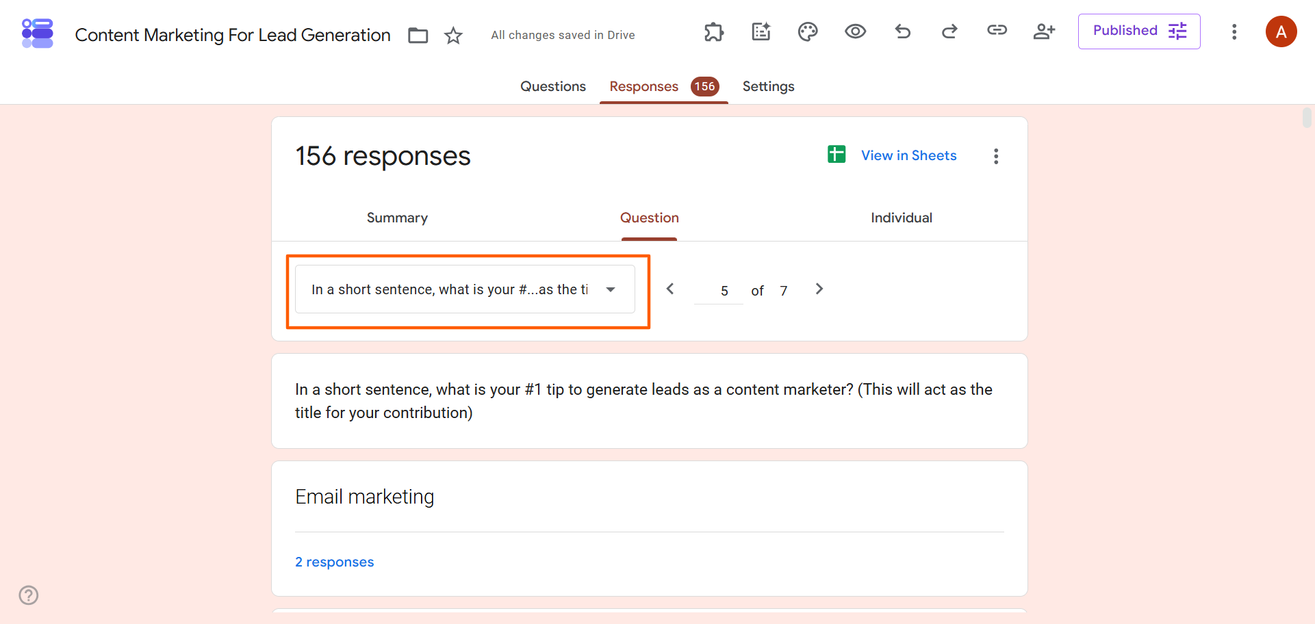Screen dimensions: 1315x624
Task: Switch to the Questions tab
Action: (x=553, y=86)
